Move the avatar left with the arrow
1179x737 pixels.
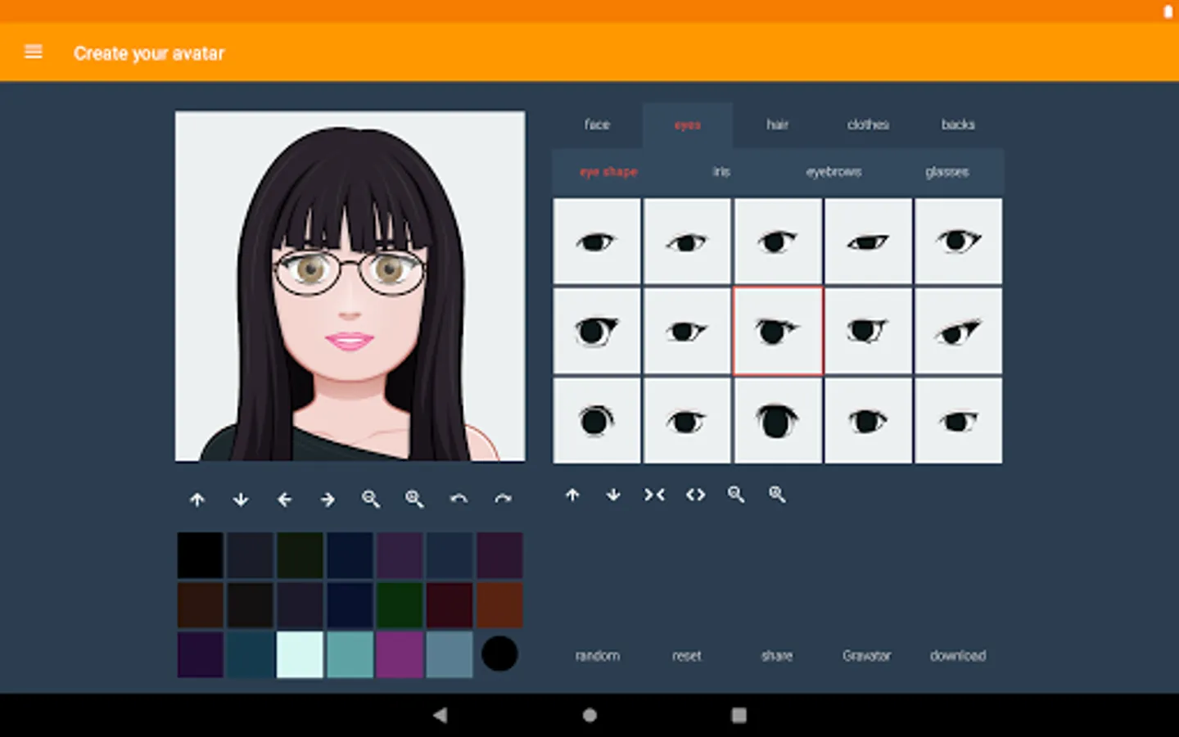pyautogui.click(x=284, y=500)
